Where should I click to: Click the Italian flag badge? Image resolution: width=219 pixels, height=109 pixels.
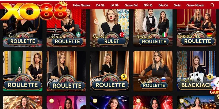[165, 35]
